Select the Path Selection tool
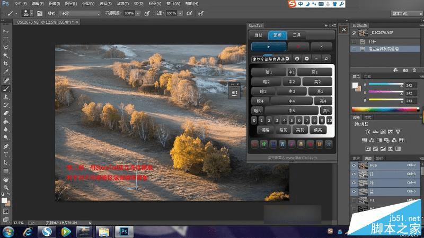The image size is (424, 238). point(6,162)
